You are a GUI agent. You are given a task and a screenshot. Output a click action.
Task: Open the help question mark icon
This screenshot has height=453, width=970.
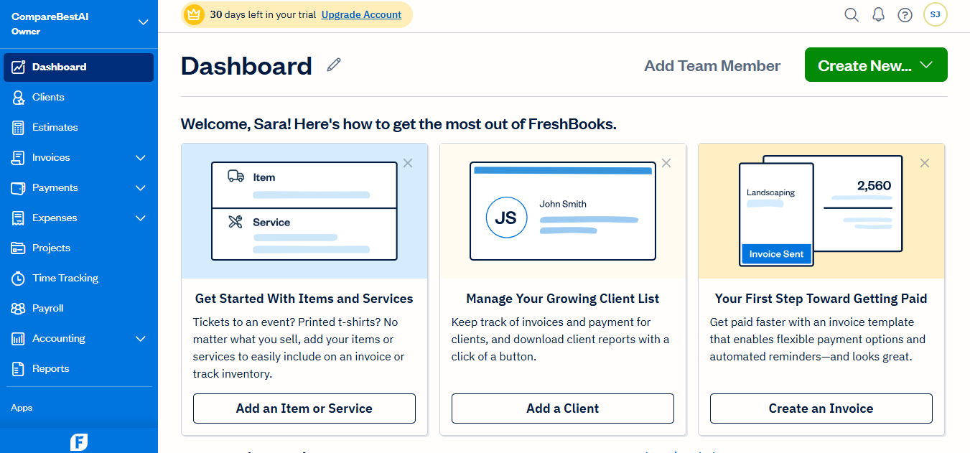[905, 14]
